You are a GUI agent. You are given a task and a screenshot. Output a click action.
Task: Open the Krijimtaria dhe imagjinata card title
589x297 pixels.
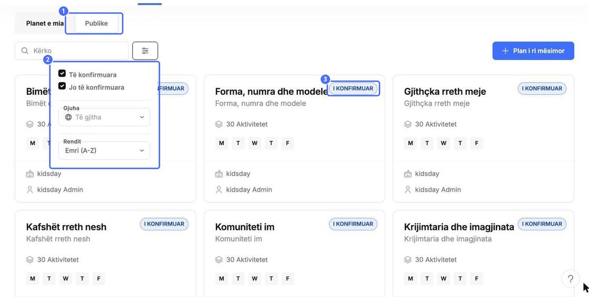459,227
